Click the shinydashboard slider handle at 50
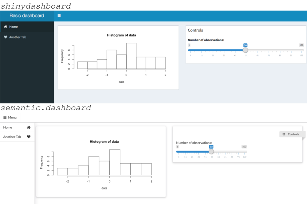This screenshot has width=307, height=204. 245,50
